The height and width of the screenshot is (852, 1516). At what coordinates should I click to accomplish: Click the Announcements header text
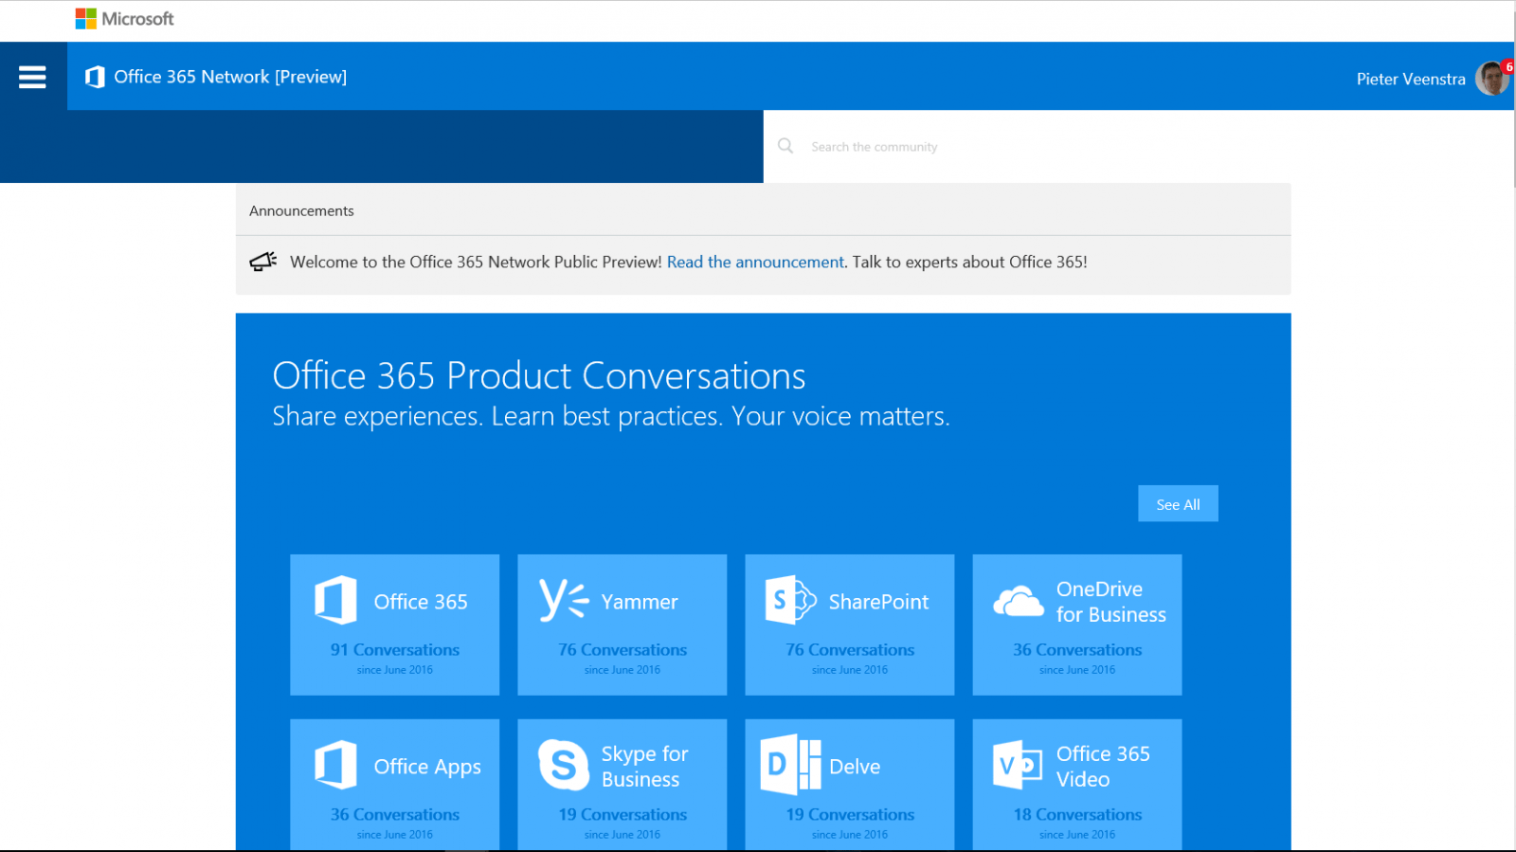[301, 210]
